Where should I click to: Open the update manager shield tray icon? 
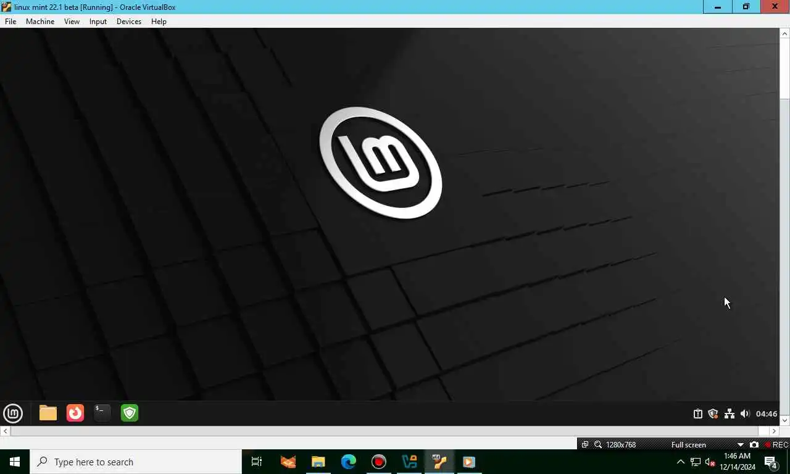713,414
